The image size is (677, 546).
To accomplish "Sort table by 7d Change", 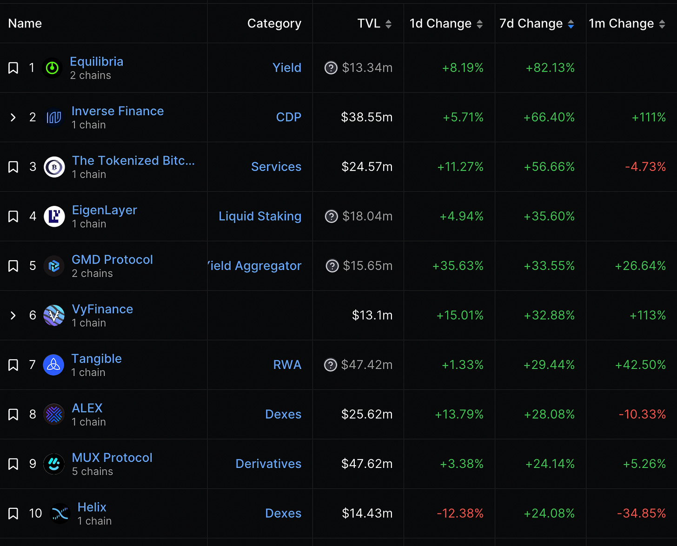I will [x=571, y=24].
